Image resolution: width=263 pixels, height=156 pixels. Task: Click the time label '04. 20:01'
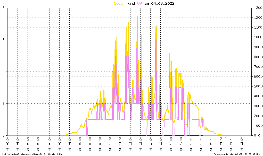pyautogui.click(x=211, y=144)
